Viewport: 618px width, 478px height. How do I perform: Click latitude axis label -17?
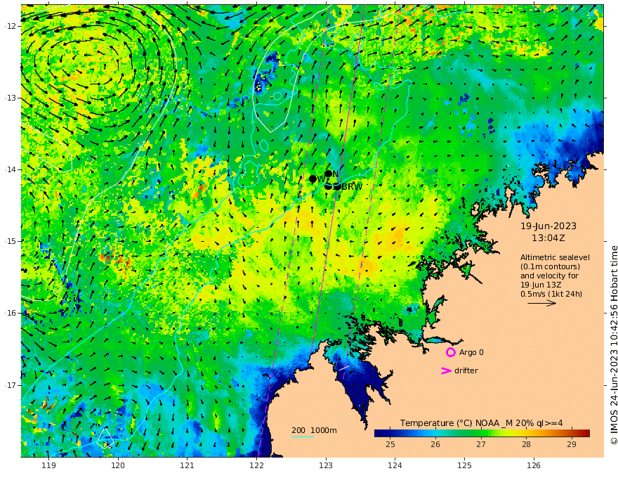tap(11, 385)
